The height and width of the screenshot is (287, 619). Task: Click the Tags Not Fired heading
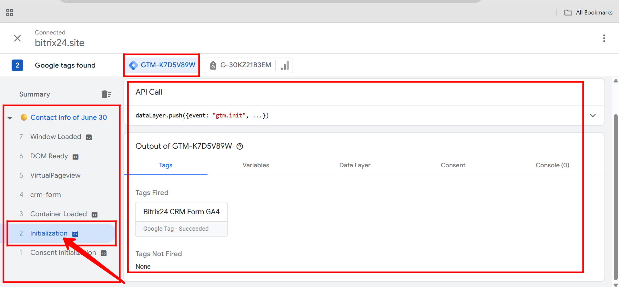click(x=159, y=254)
